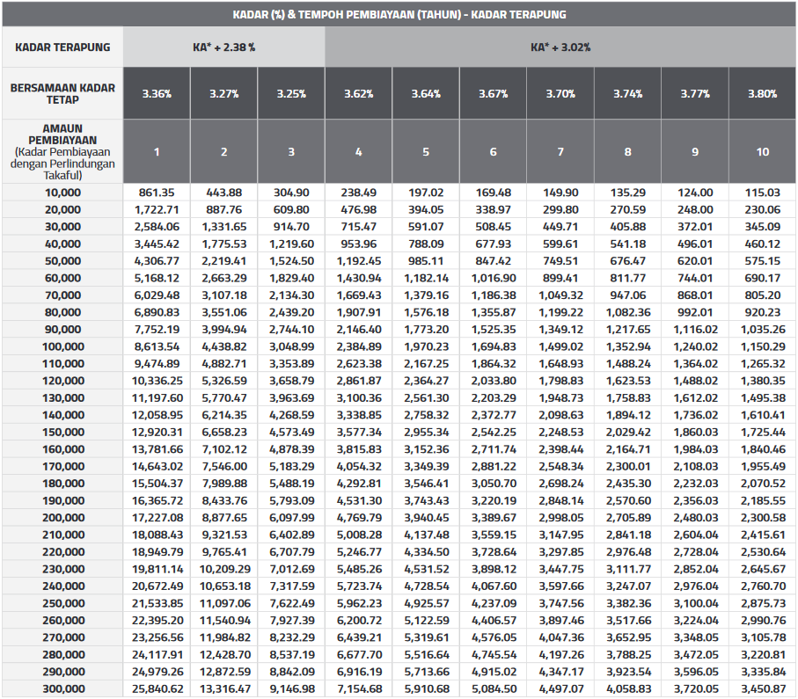Select the KA* + 3.02% column group header
The width and height of the screenshot is (798, 699).
(560, 47)
